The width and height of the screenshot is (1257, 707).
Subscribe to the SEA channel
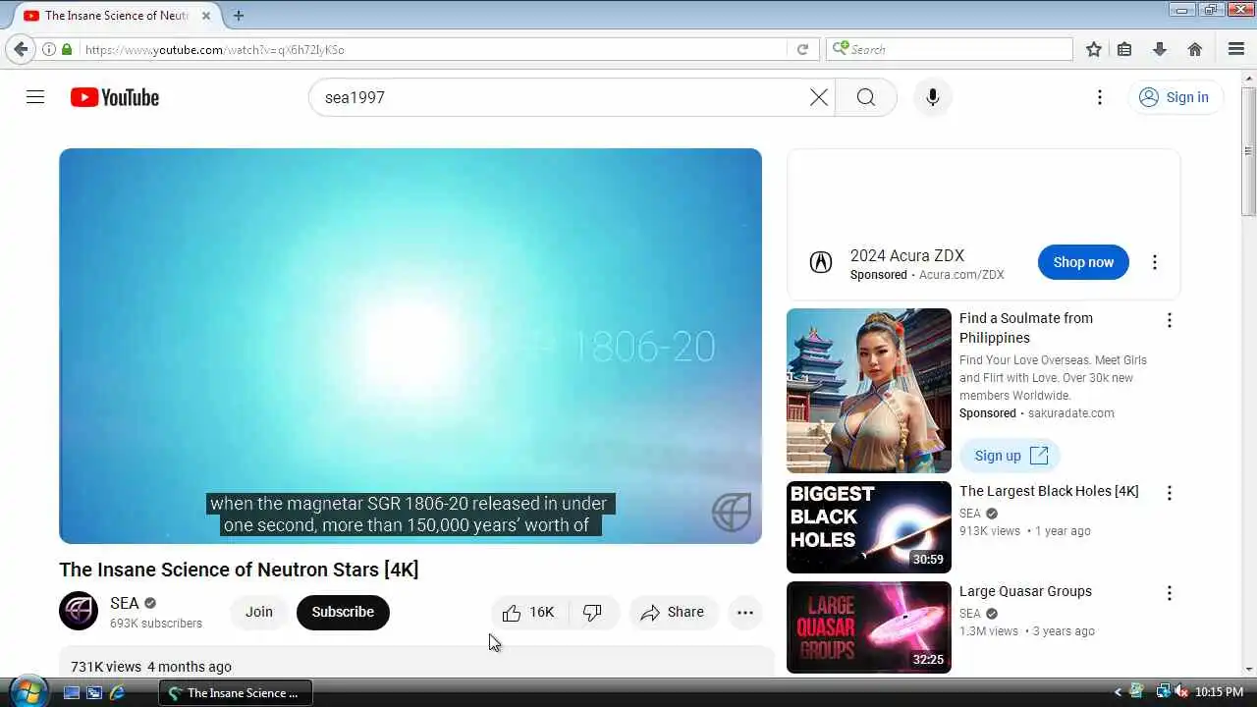pos(343,612)
